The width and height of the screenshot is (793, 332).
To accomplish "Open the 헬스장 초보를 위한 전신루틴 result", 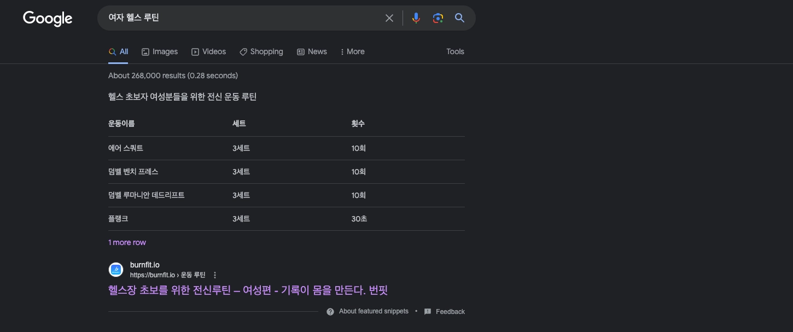I will click(x=248, y=290).
